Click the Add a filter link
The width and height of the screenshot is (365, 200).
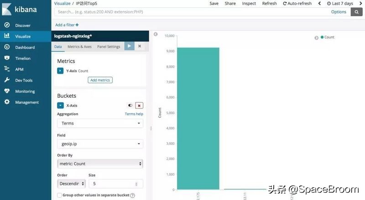tap(67, 25)
